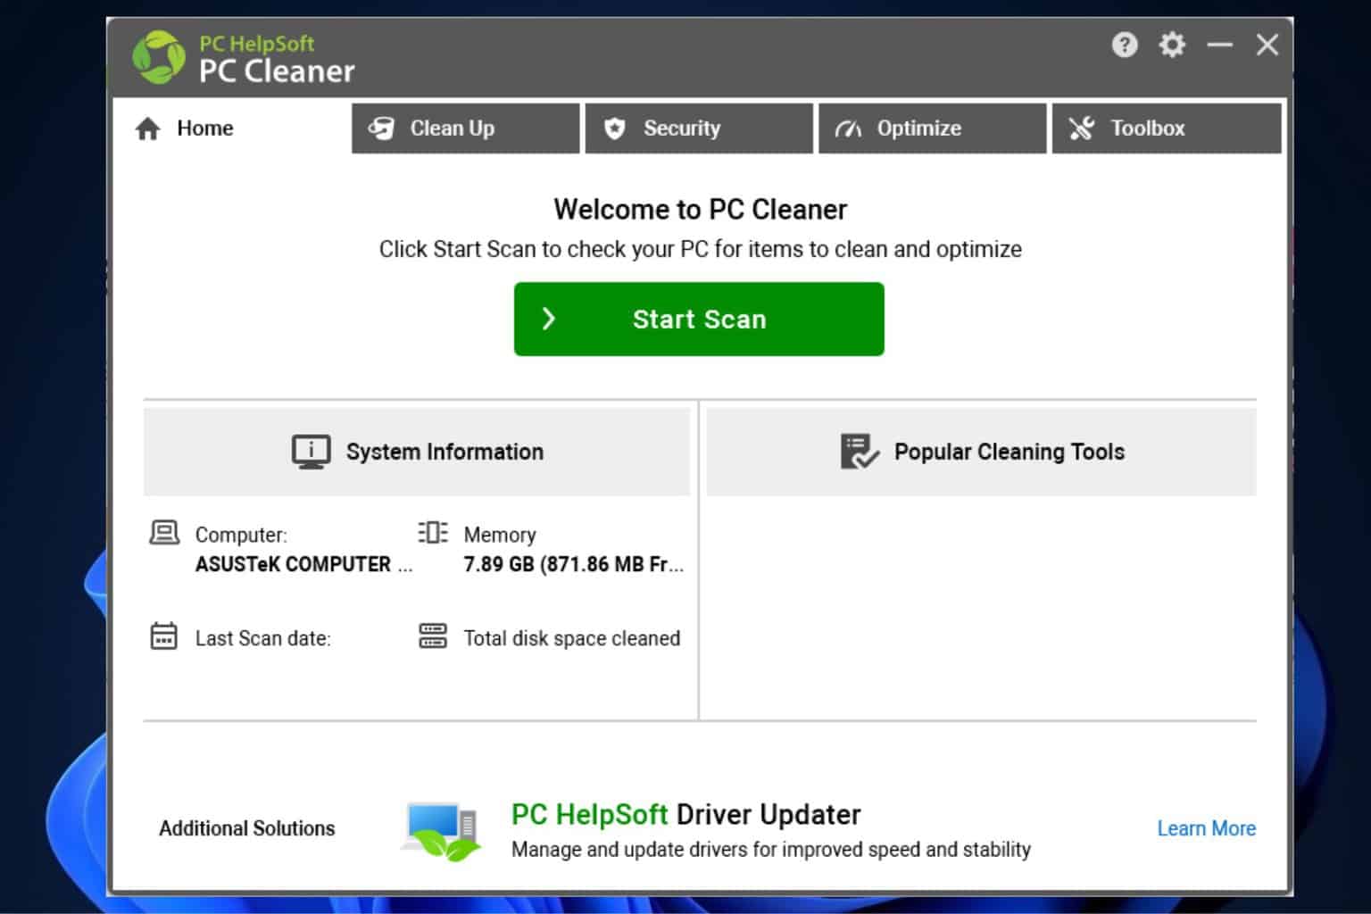Click the Welcome to PC Cleaner heading
The height and width of the screenshot is (914, 1371).
coord(700,210)
